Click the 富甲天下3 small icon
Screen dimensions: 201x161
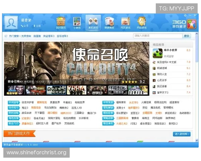(x=154, y=93)
